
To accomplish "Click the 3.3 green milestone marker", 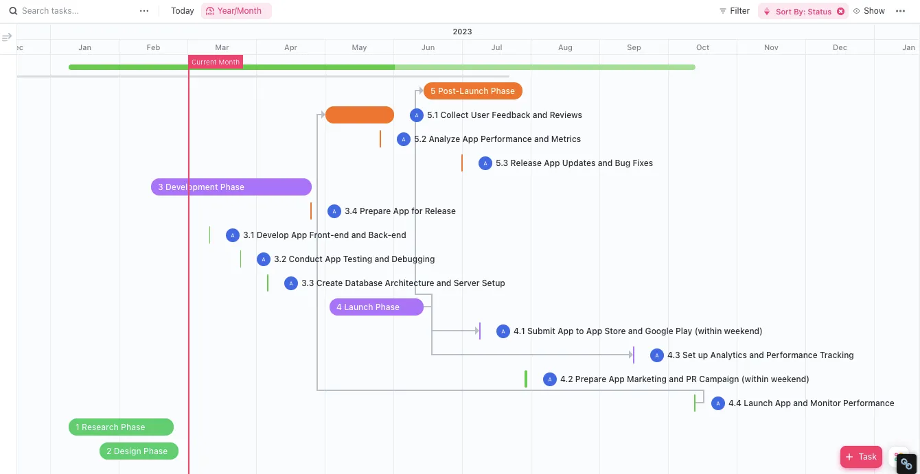I will tap(268, 283).
